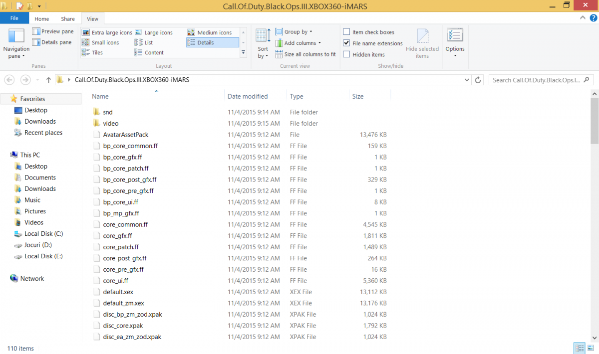Expand the address bar path chevron
This screenshot has height=354, width=599.
[x=69, y=80]
